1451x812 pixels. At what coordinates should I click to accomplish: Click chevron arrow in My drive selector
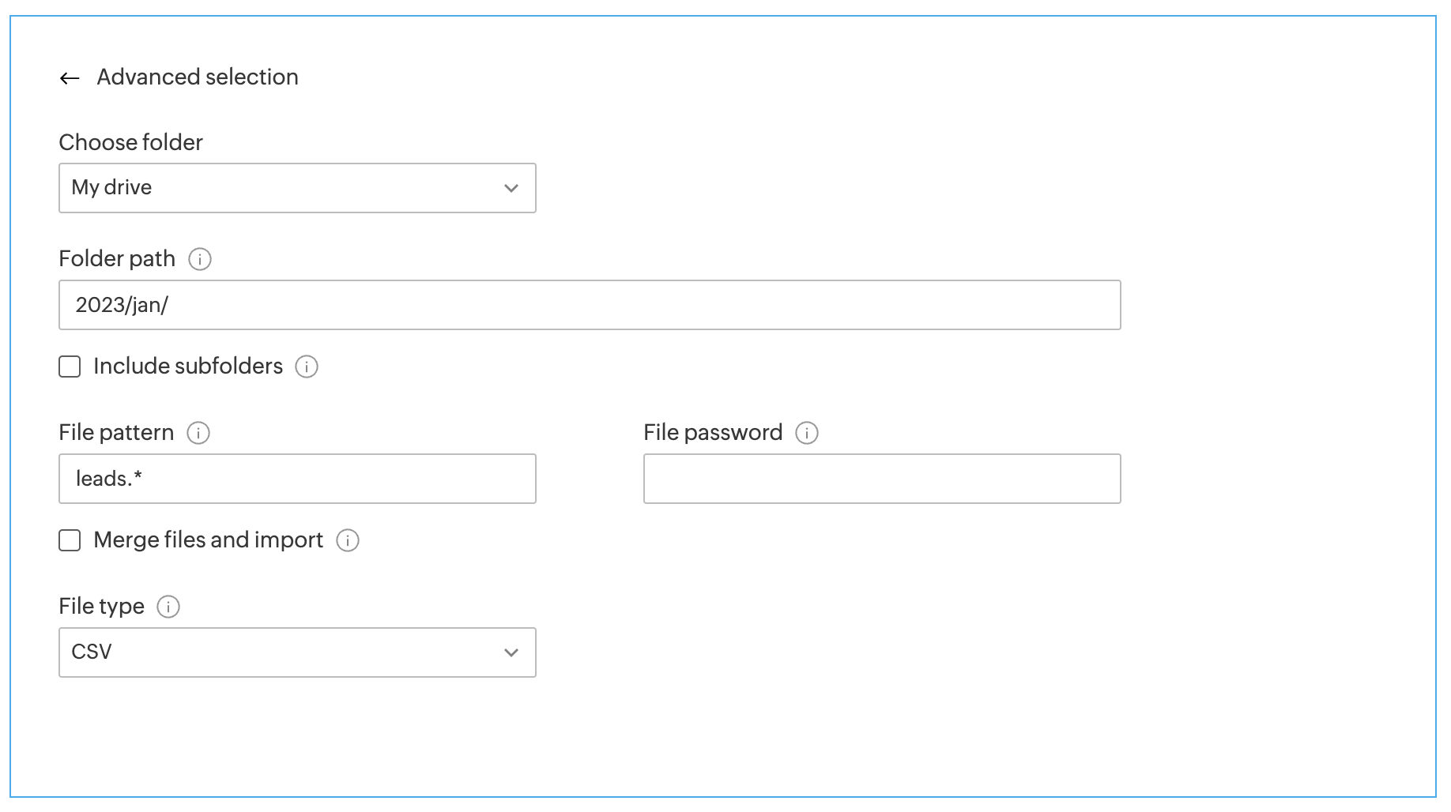(x=511, y=188)
